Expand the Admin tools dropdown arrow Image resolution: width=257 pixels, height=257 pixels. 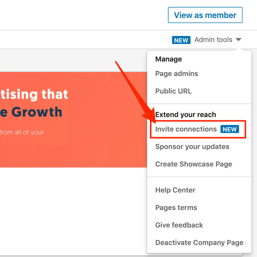click(x=238, y=40)
